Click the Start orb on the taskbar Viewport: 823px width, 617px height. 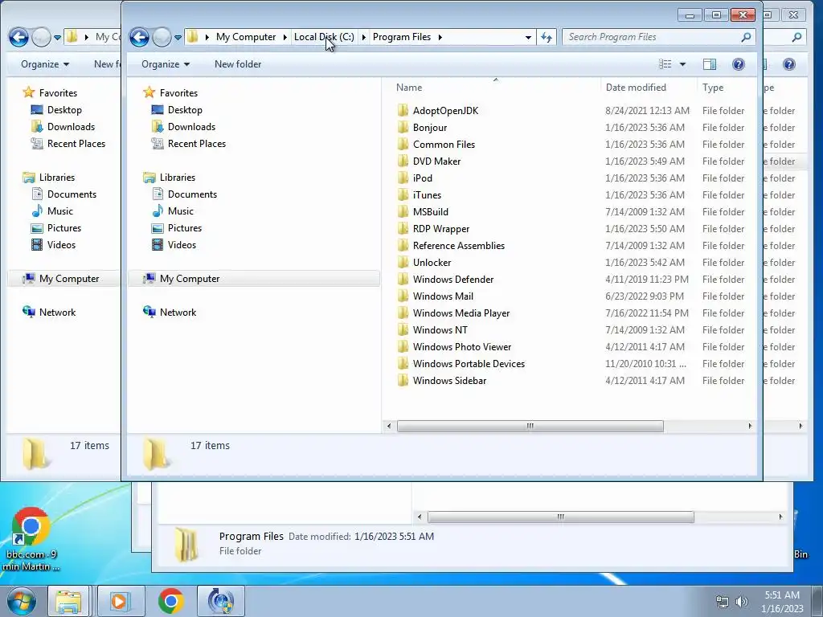[x=21, y=601]
